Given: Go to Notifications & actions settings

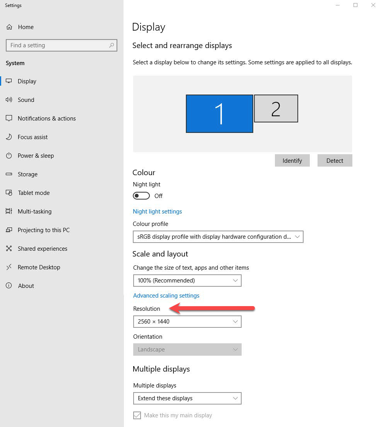Looking at the screenshot, I should [x=46, y=118].
